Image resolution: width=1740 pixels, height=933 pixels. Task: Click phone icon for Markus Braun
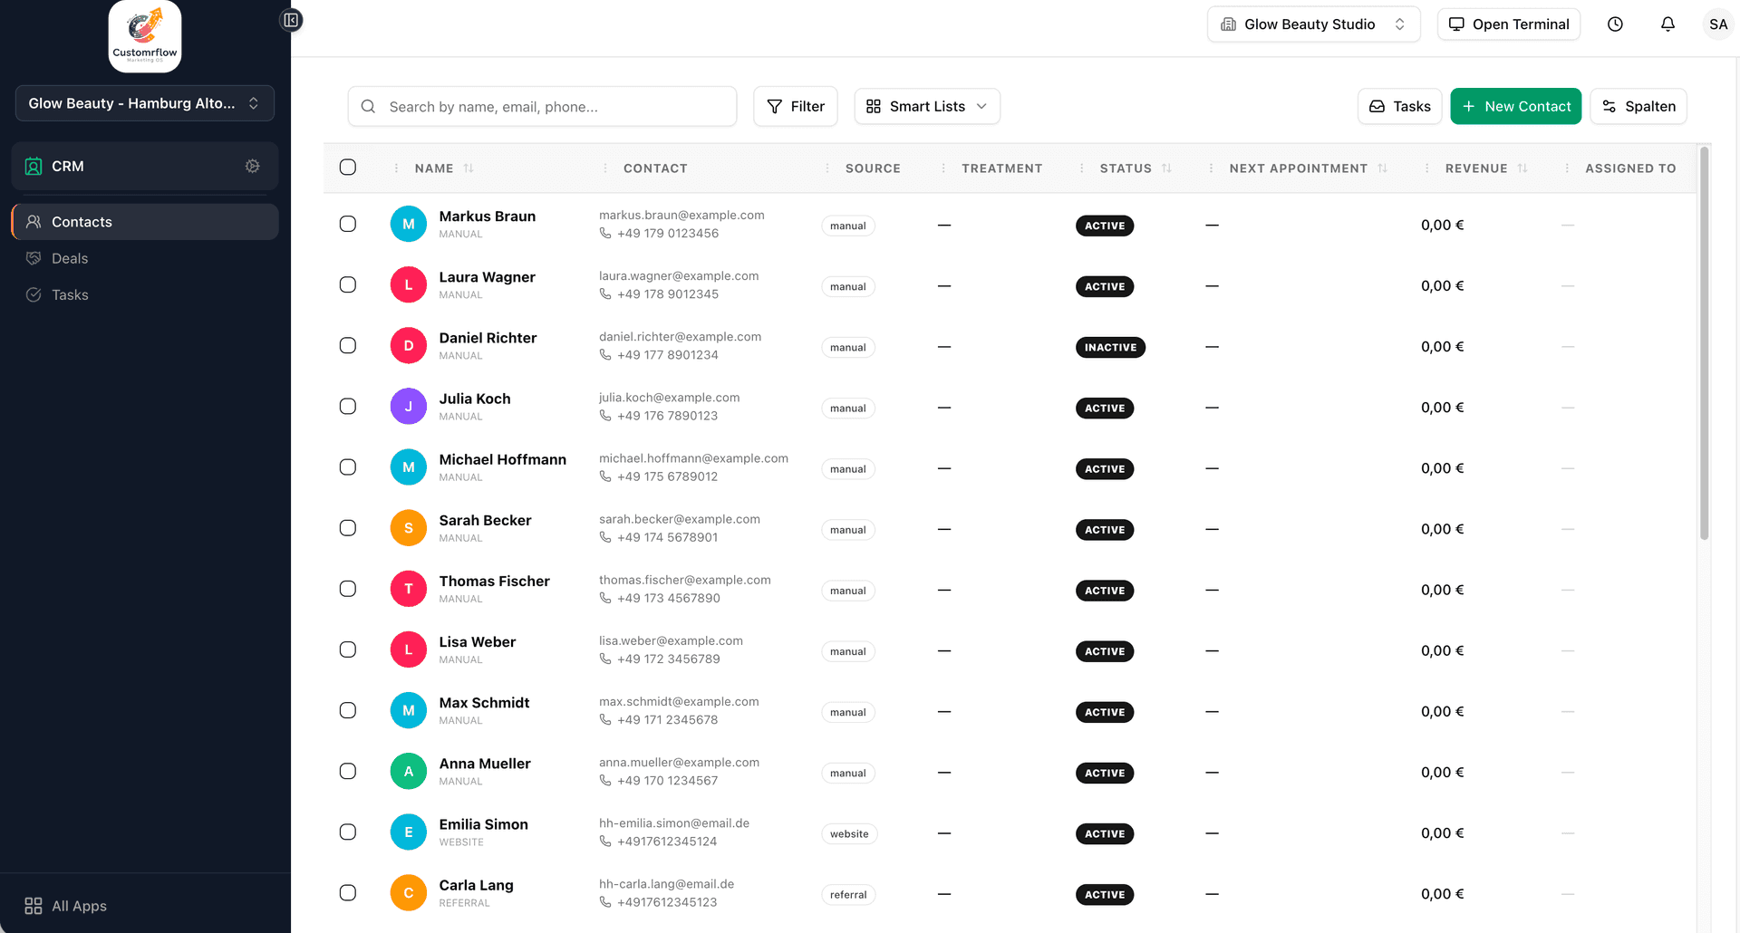tap(605, 234)
